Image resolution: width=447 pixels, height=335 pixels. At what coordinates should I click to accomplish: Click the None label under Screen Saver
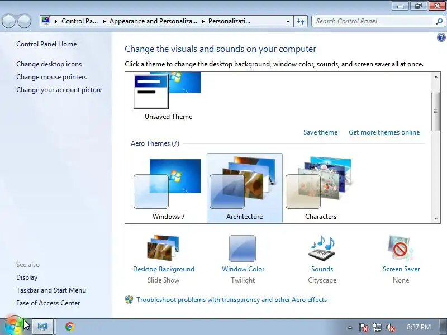401,280
